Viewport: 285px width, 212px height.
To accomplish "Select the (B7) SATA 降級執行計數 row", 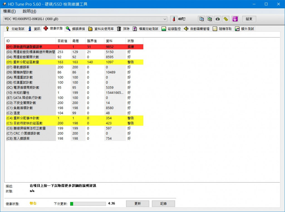I will (x=75, y=98).
